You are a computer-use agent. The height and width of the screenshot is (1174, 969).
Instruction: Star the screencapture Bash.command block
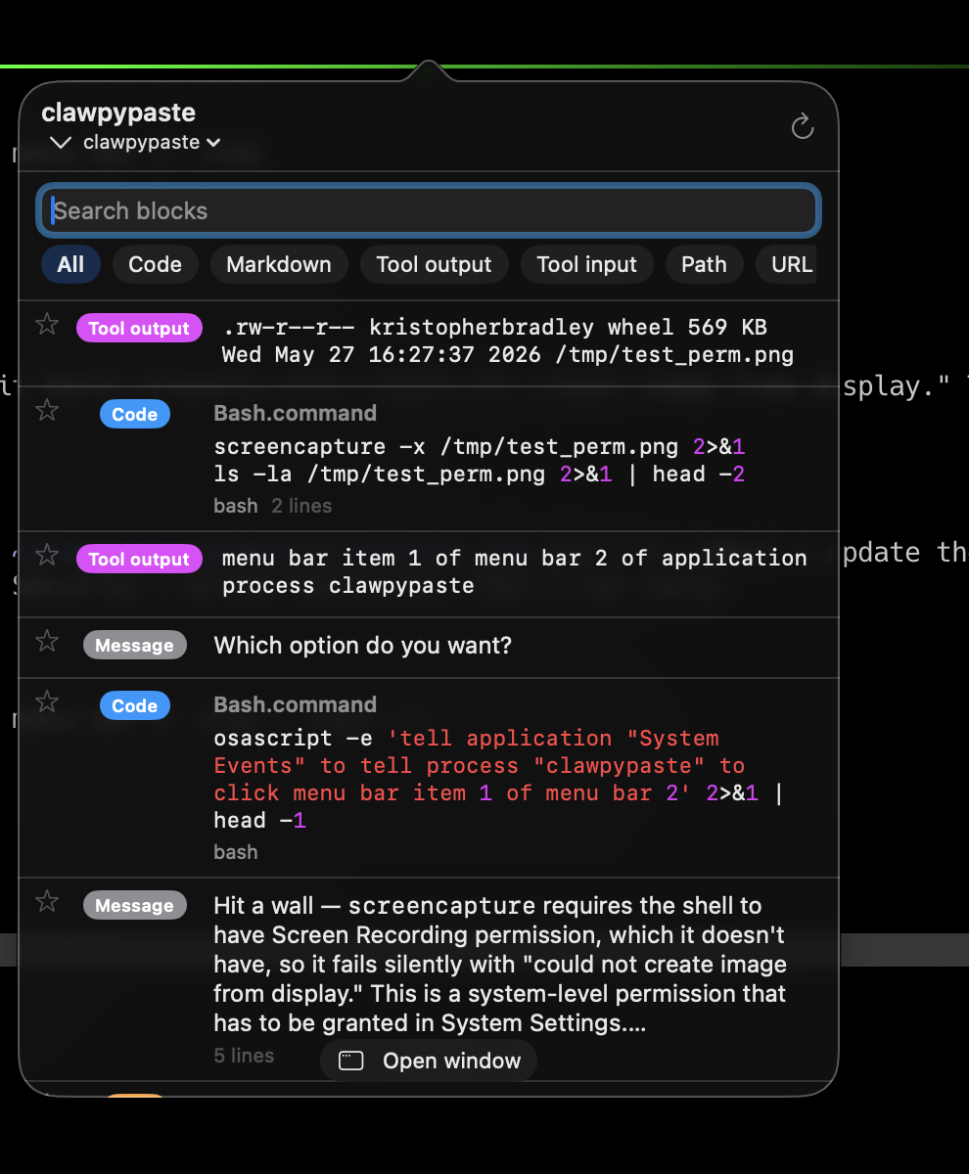(47, 410)
